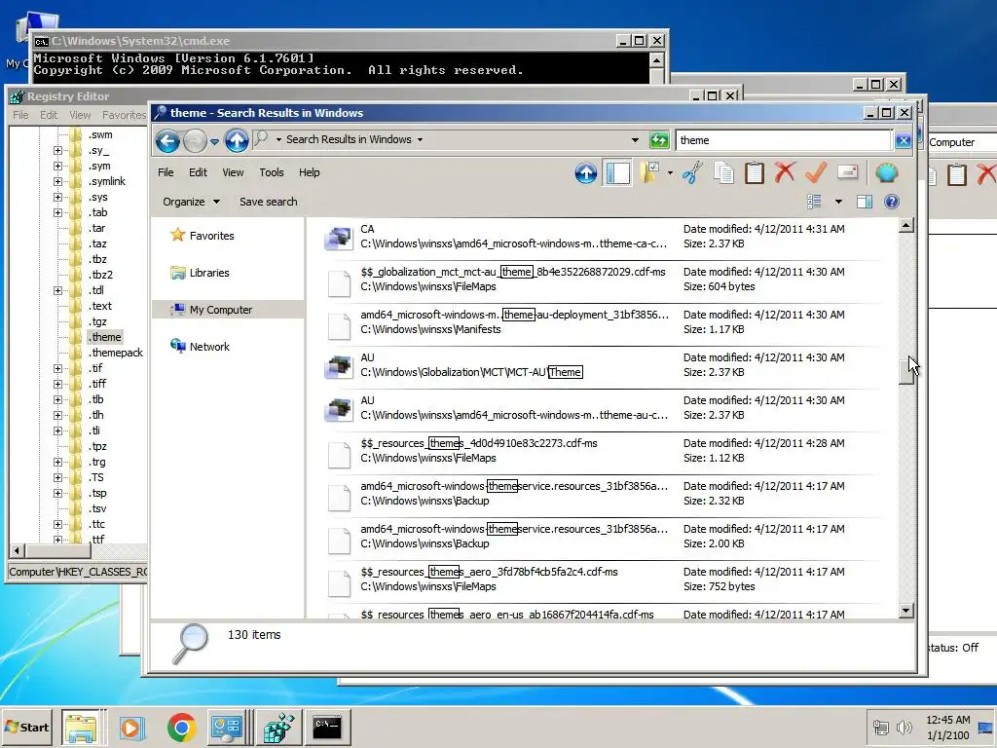Switch to the Registry Editor taskbar icon
The image size is (997, 748).
[277, 729]
